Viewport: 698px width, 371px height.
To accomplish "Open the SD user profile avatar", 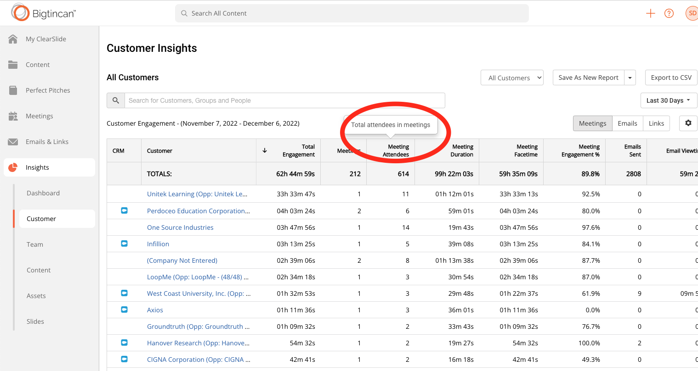I will 692,13.
